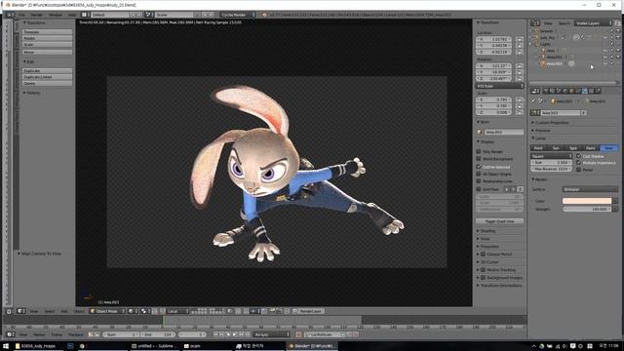Click the Delete button under Edit
Viewport: 624px width, 351px height.
pyautogui.click(x=47, y=83)
